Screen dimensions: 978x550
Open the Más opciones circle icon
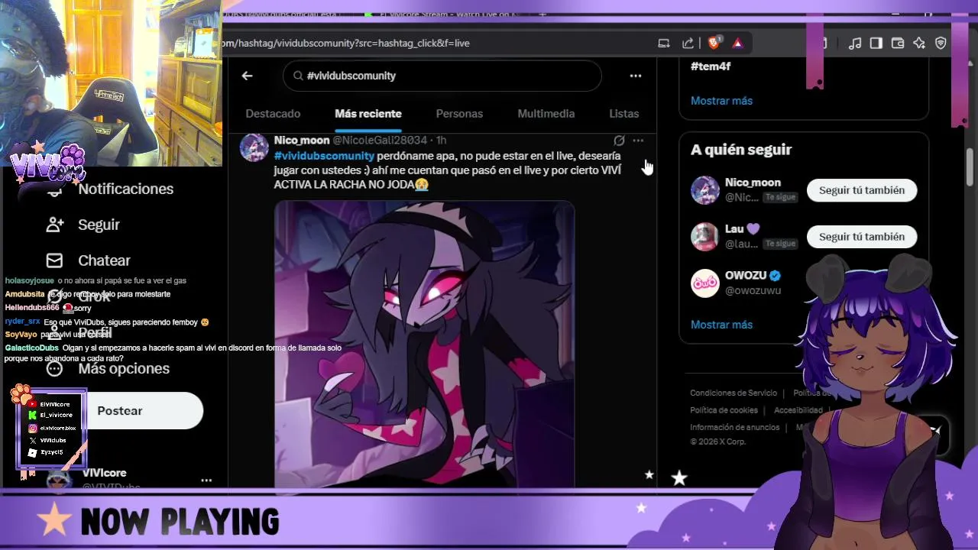(x=54, y=368)
